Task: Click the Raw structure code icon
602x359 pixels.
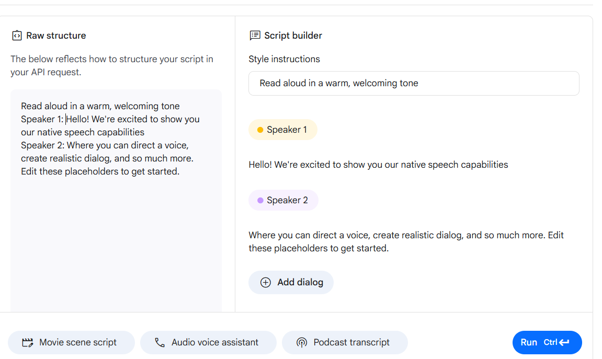Action: 17,36
